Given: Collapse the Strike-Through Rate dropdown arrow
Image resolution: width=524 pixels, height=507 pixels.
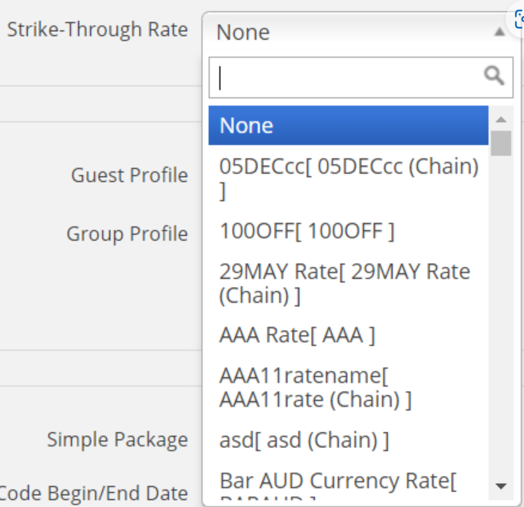Looking at the screenshot, I should (499, 32).
